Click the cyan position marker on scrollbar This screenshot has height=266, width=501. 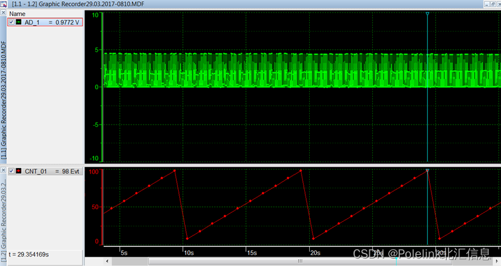point(396,260)
